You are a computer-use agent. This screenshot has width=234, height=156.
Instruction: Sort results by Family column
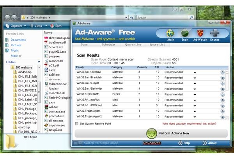tap(80, 67)
